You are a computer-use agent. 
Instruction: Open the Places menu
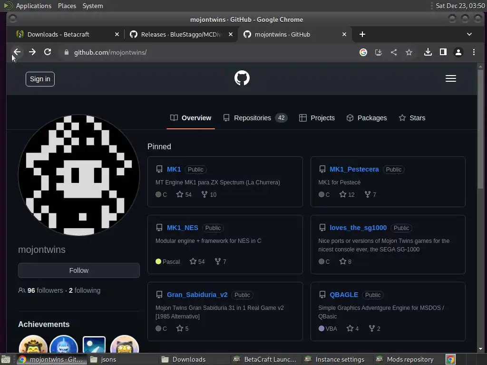point(67,6)
